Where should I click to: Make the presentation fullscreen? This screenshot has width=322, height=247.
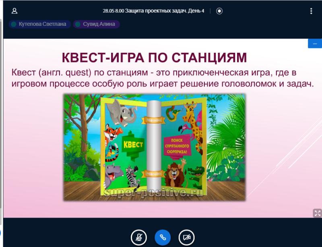click(x=317, y=213)
